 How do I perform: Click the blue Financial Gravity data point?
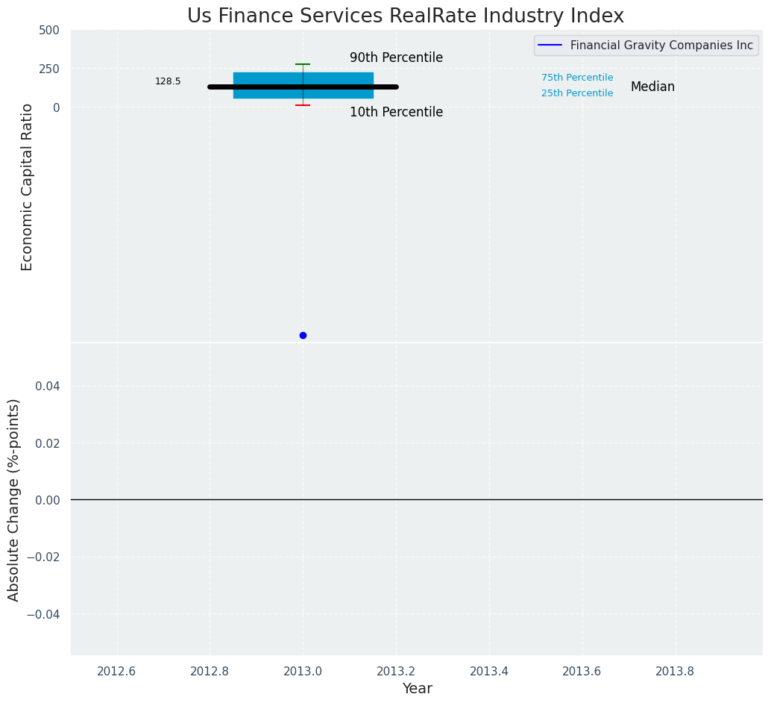coord(303,335)
